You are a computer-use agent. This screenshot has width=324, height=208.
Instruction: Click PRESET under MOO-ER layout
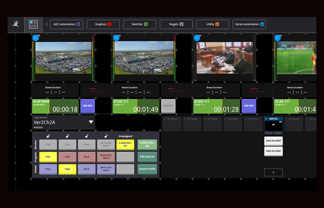tap(278, 133)
